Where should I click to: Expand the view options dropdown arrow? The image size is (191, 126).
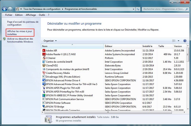pyautogui.click(x=178, y=41)
